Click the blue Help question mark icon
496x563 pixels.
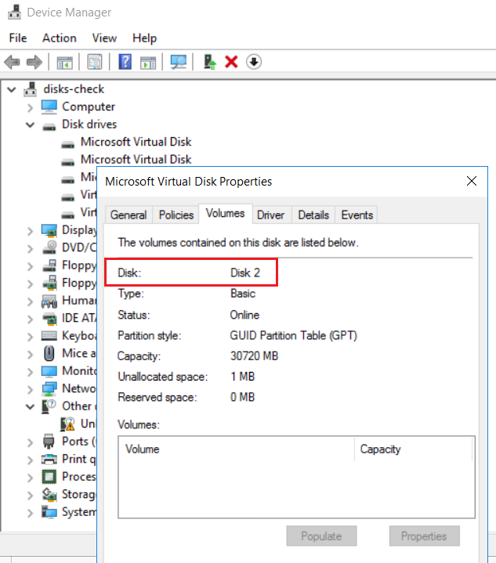[125, 62]
